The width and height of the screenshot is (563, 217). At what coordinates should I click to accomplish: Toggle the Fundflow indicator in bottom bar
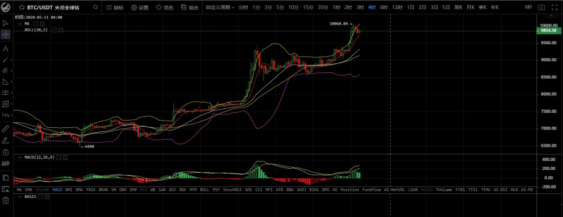[x=371, y=190]
